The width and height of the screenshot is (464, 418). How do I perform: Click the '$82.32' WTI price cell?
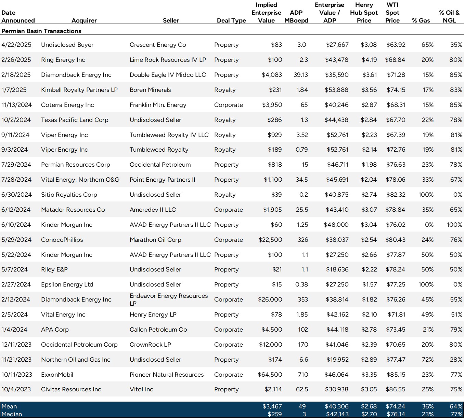pos(396,195)
